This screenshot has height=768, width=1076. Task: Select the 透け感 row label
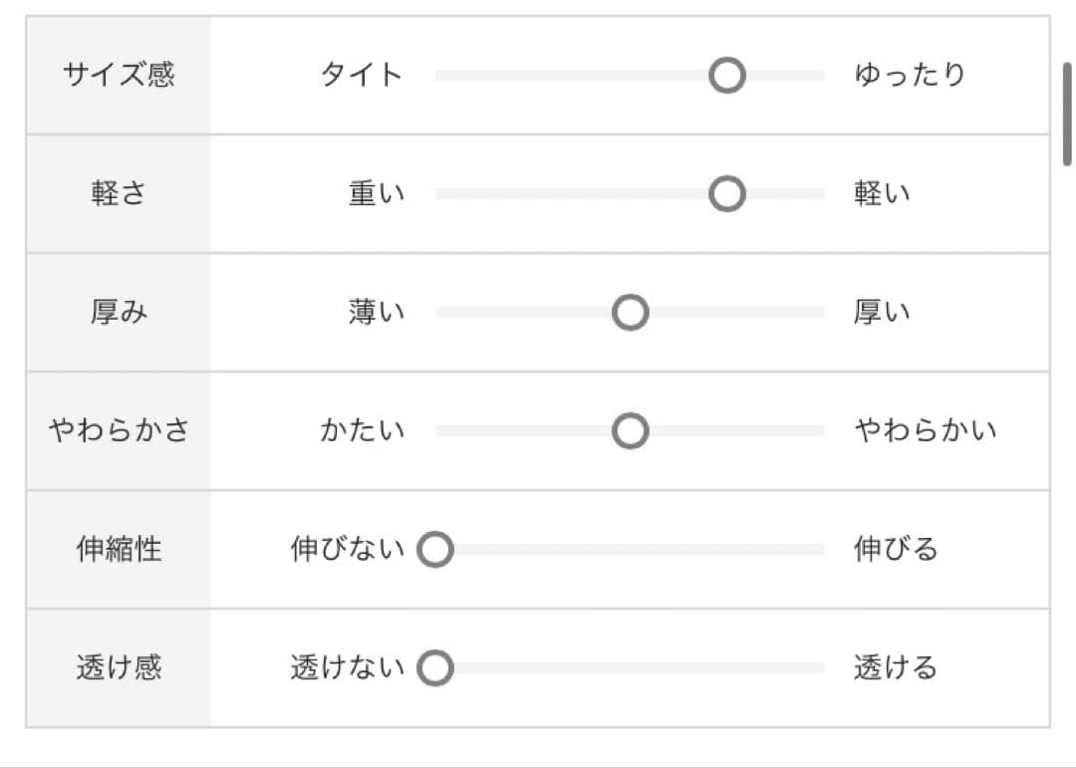click(118, 666)
